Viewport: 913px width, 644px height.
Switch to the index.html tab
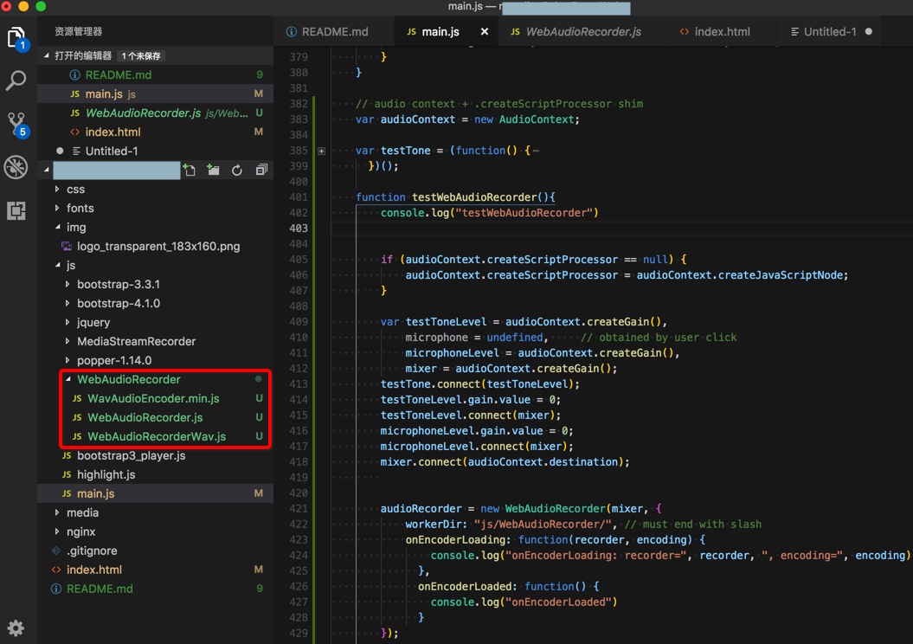coord(721,32)
